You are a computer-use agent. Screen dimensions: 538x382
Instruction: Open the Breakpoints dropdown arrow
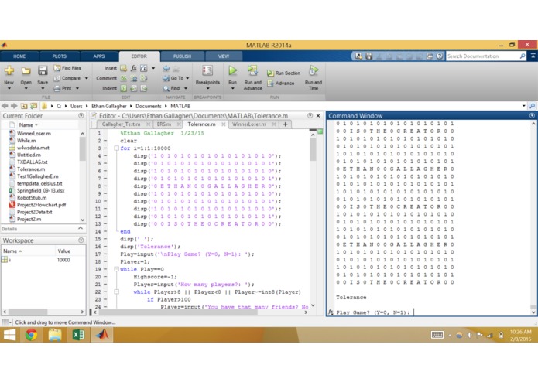coord(207,88)
